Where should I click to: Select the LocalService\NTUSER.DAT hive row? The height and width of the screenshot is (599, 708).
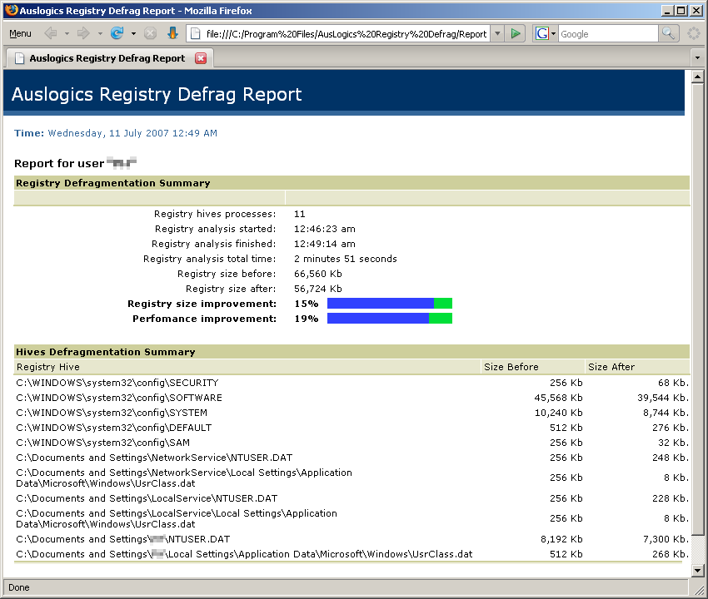coord(352,498)
